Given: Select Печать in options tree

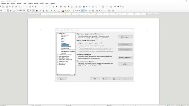Looking at the screenshot, I should click(x=63, y=40).
